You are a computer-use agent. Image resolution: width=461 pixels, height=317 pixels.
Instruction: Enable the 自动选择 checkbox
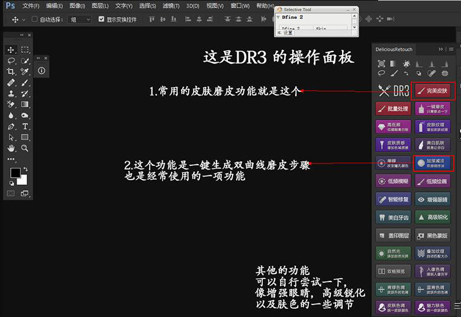click(x=34, y=19)
